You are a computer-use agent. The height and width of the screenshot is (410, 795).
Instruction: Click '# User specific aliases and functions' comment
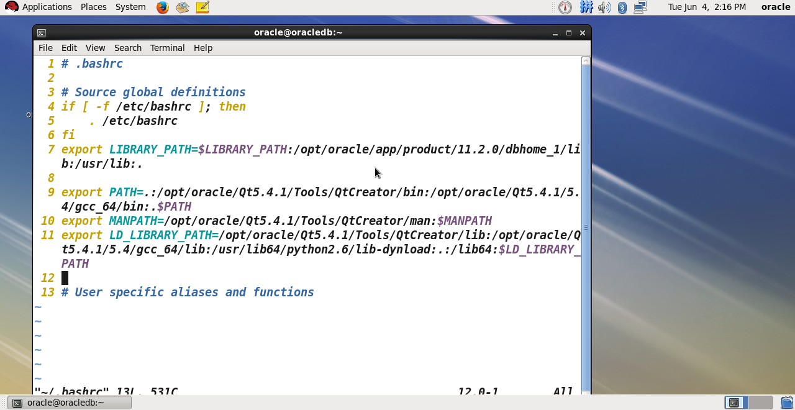[x=188, y=292]
